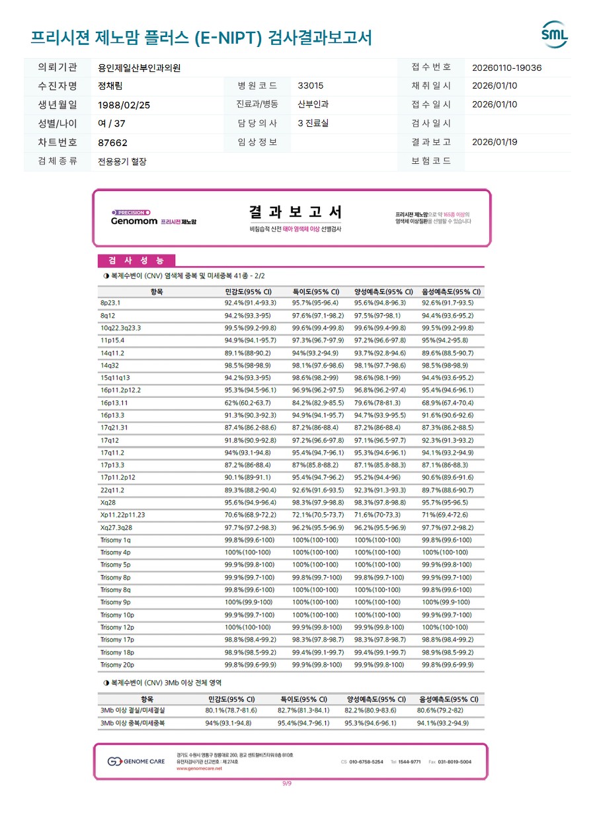
Task: Select the Trisomy 1q row label
Action: [115, 540]
